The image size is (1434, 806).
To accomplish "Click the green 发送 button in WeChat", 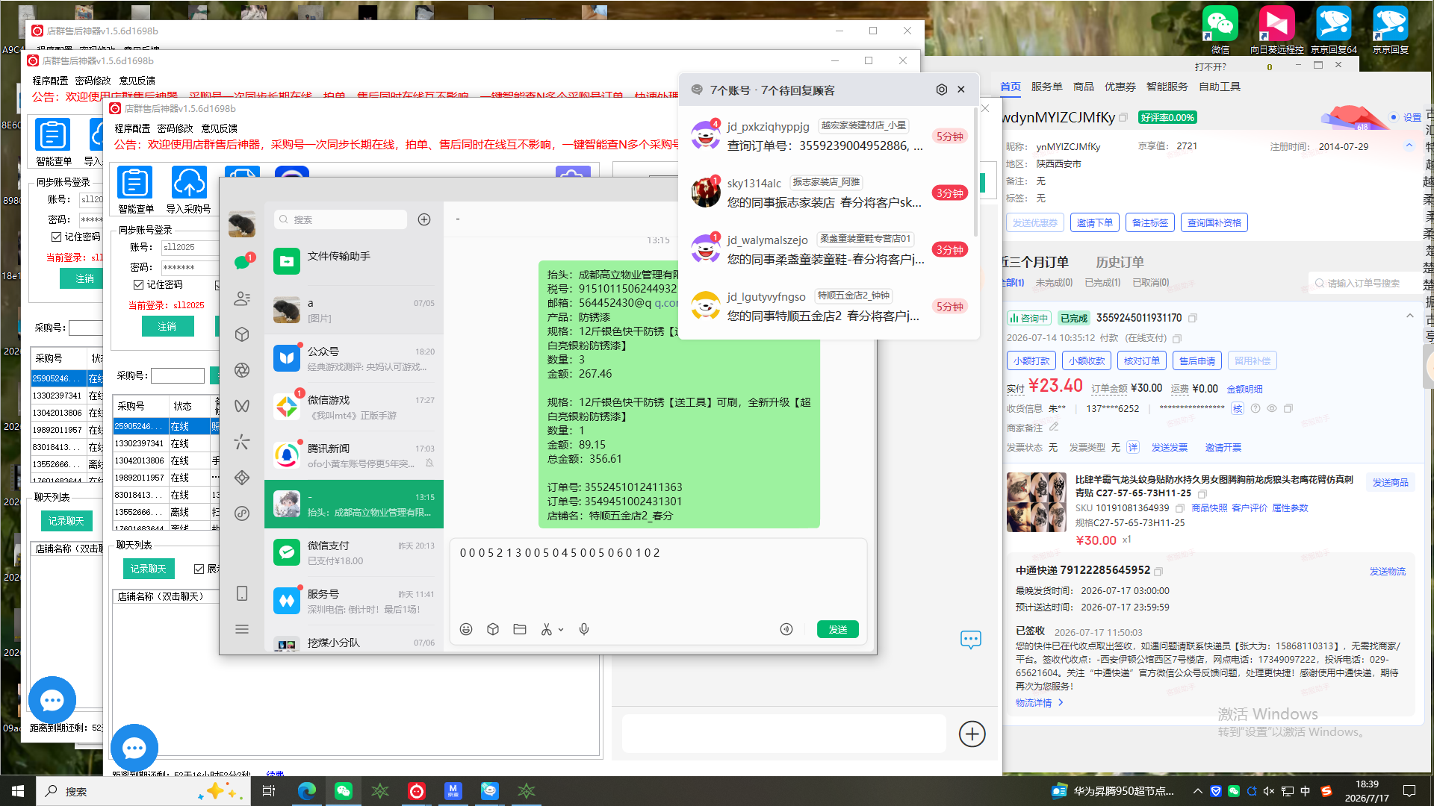I will [837, 629].
